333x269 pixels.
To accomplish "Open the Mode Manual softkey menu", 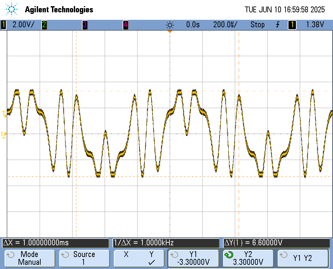I will (x=30, y=258).
